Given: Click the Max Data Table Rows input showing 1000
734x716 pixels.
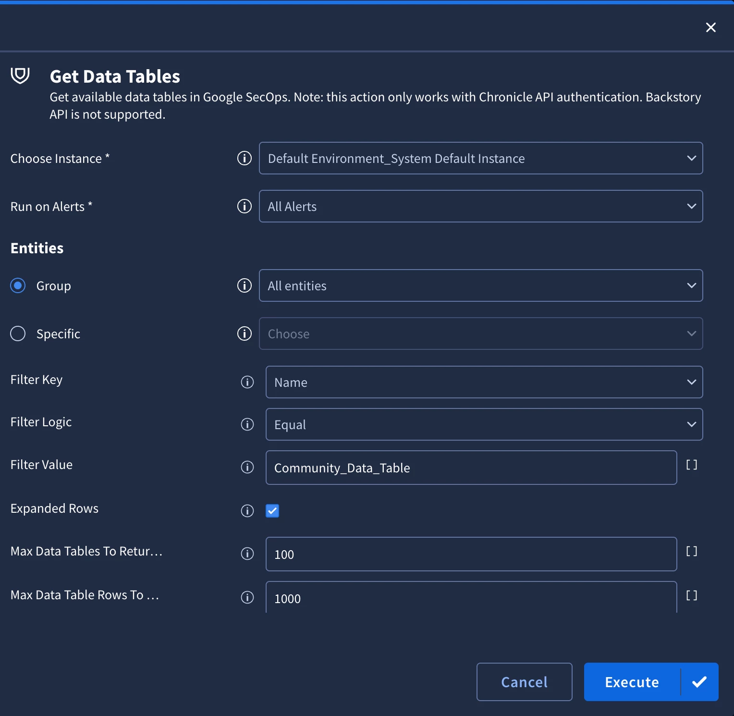Looking at the screenshot, I should click(471, 597).
